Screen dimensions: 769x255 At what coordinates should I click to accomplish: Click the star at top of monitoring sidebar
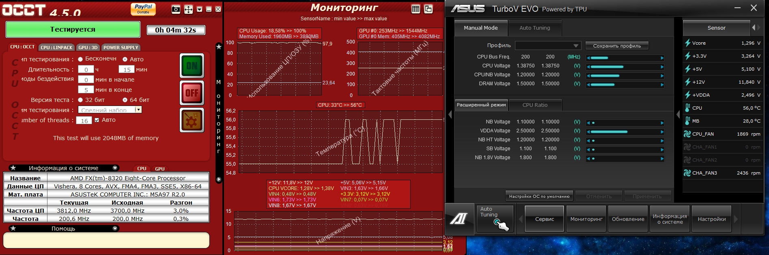[x=219, y=47]
